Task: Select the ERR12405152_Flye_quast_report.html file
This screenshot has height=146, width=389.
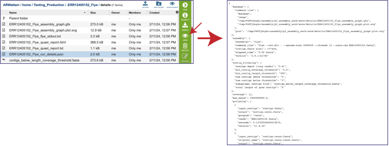Action: [37, 42]
